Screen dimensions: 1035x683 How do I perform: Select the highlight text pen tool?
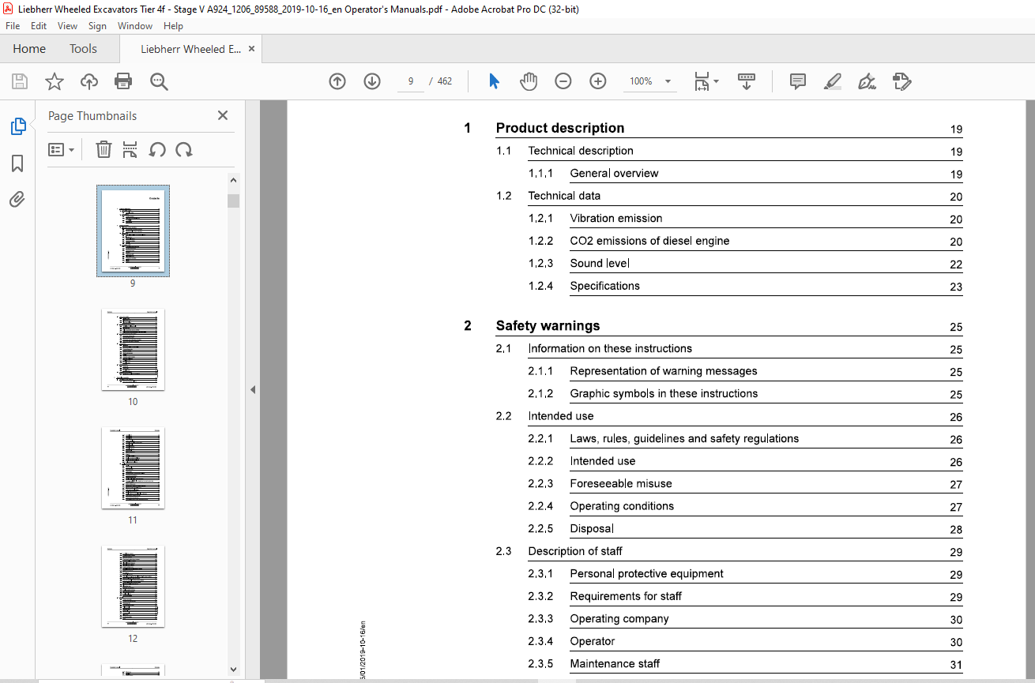click(832, 81)
